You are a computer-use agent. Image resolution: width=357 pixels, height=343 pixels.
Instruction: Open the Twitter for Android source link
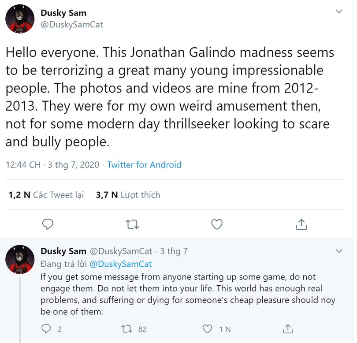tap(144, 164)
